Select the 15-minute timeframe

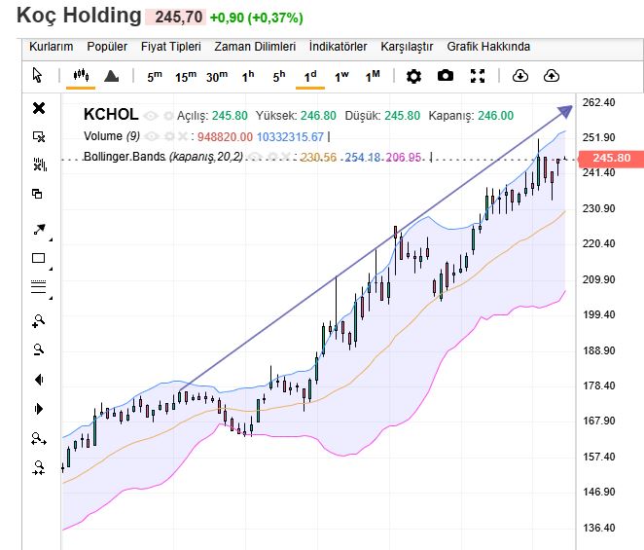[x=186, y=77]
